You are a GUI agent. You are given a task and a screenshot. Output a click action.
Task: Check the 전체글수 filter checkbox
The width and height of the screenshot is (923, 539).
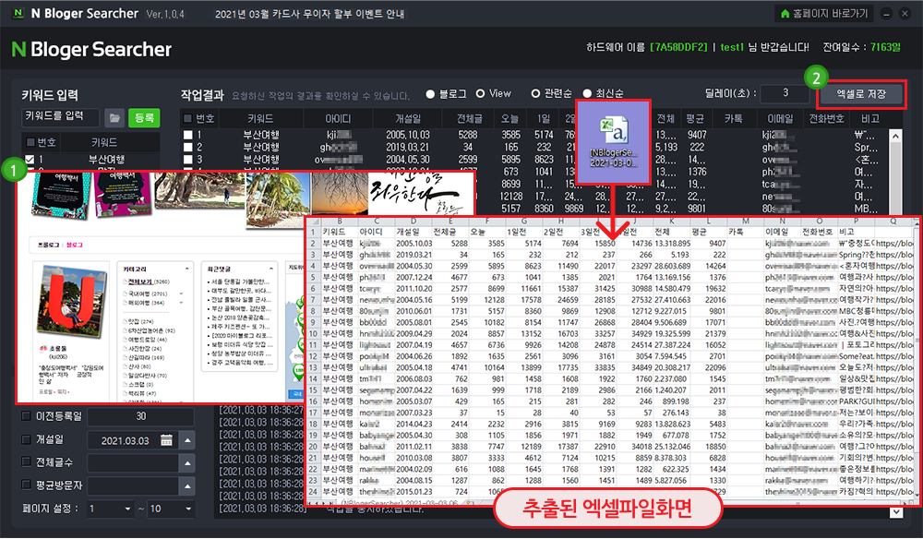pyautogui.click(x=26, y=461)
